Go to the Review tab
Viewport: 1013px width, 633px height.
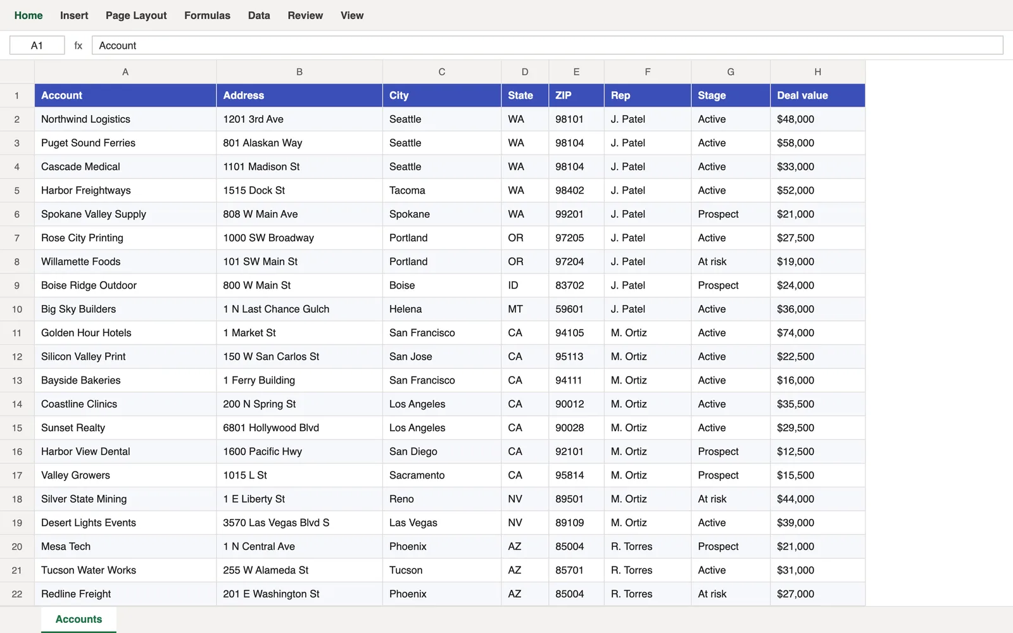click(305, 15)
